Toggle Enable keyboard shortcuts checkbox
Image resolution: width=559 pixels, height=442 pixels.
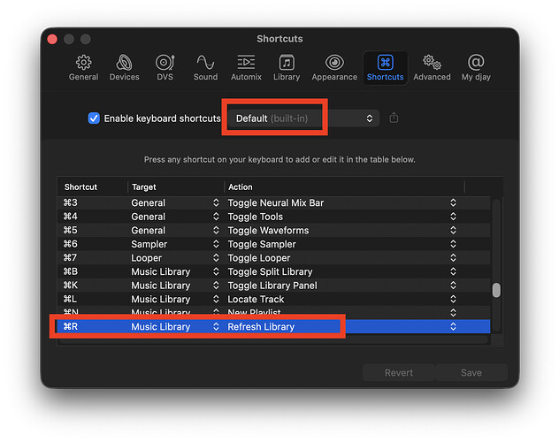[94, 118]
